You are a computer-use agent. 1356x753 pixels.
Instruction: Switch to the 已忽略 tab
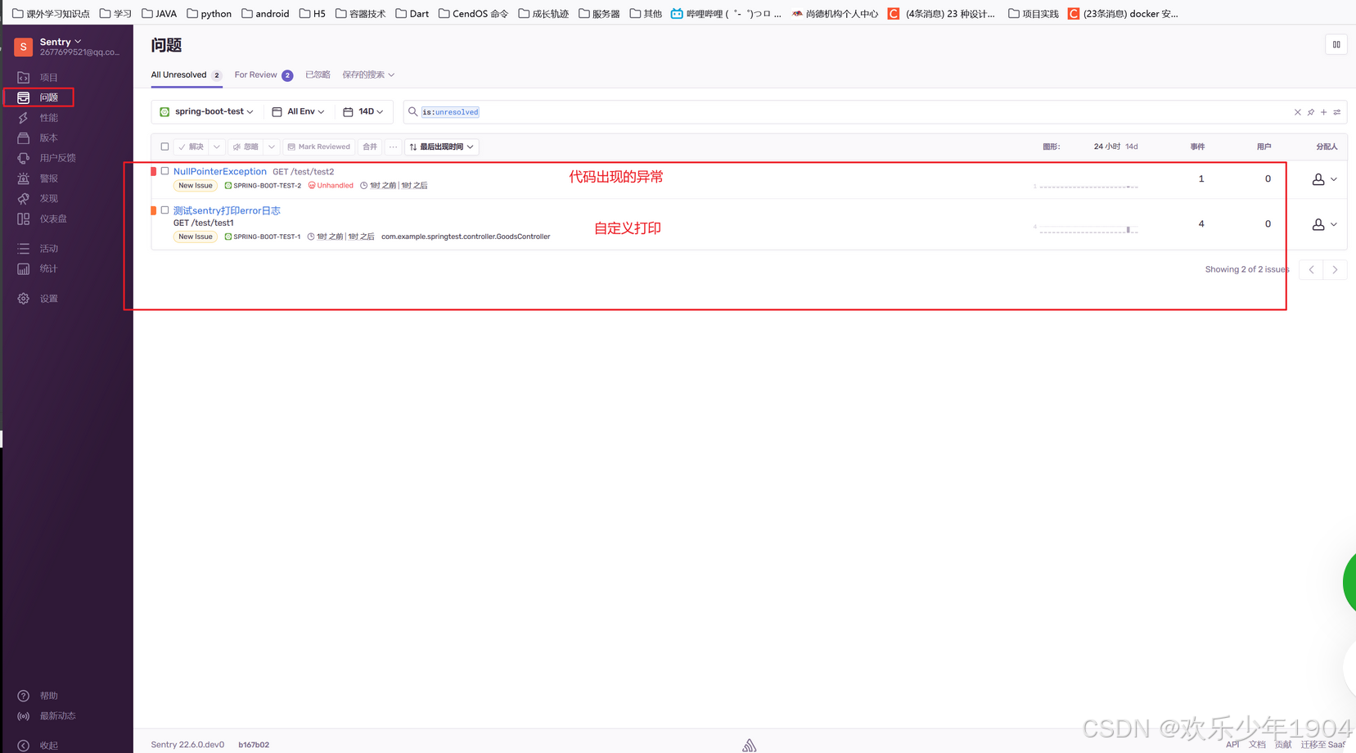coord(318,74)
